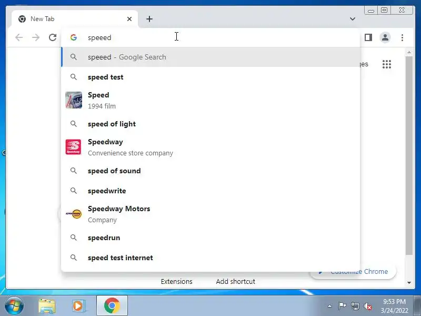Choose 'speeed - Google Search' suggestion
The width and height of the screenshot is (421, 316).
211,57
